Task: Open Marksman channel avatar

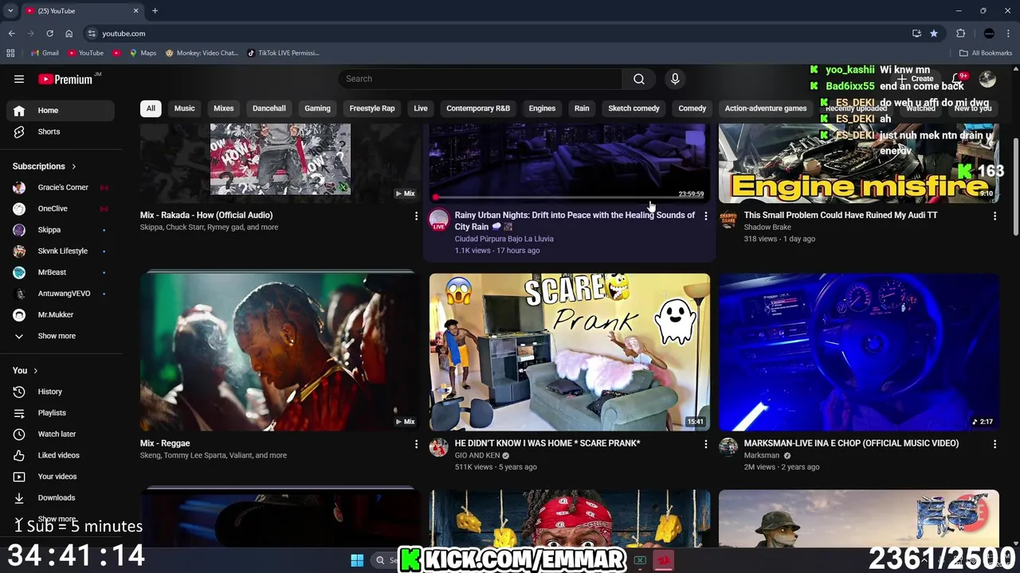Action: point(728,447)
